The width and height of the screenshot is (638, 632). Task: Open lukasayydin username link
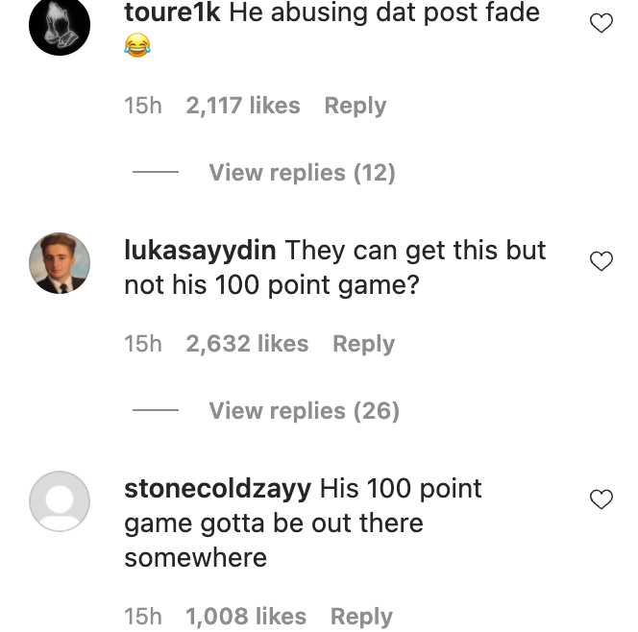point(201,251)
